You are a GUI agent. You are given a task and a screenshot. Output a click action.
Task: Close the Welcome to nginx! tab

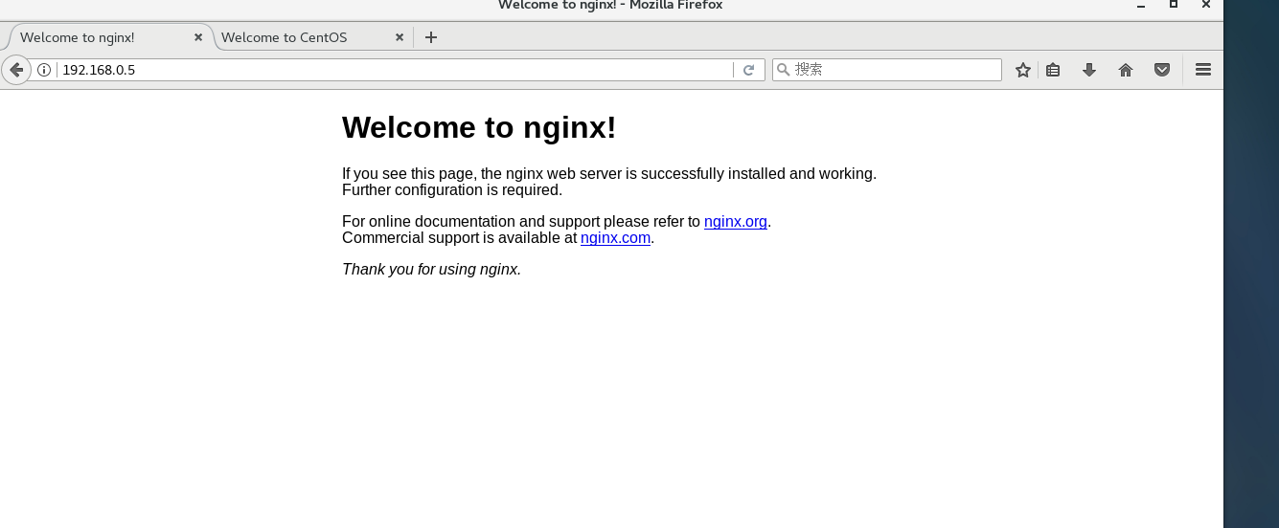pos(198,37)
